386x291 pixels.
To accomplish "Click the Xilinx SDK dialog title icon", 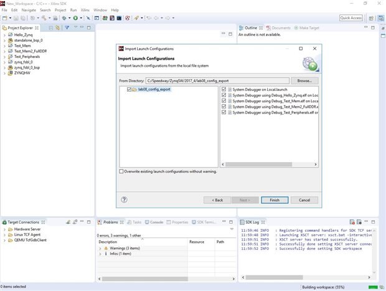I will pyautogui.click(x=121, y=49).
